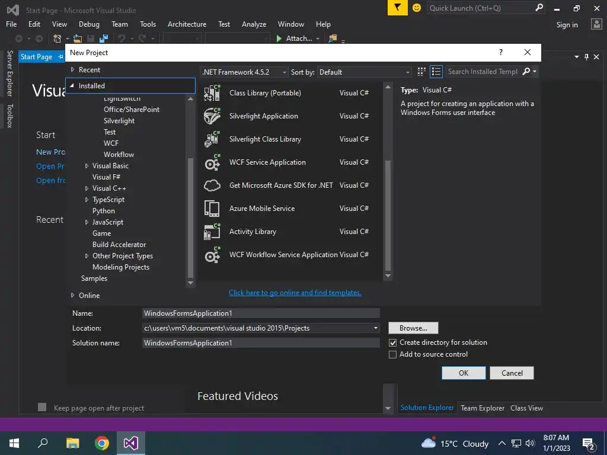Screen dimensions: 607x455
Task: Click the notifications flag icon in title bar
Action: point(398,8)
